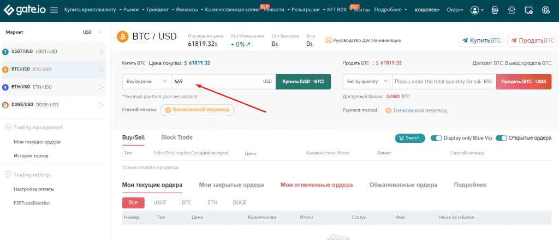Open the customer support headset icon
The image size is (559, 240).
tap(512, 10)
